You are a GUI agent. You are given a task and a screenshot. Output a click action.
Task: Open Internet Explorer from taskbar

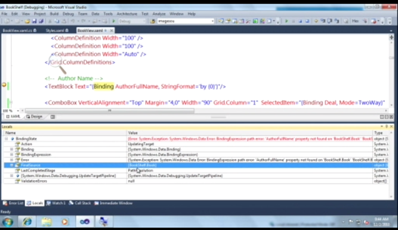(x=27, y=222)
